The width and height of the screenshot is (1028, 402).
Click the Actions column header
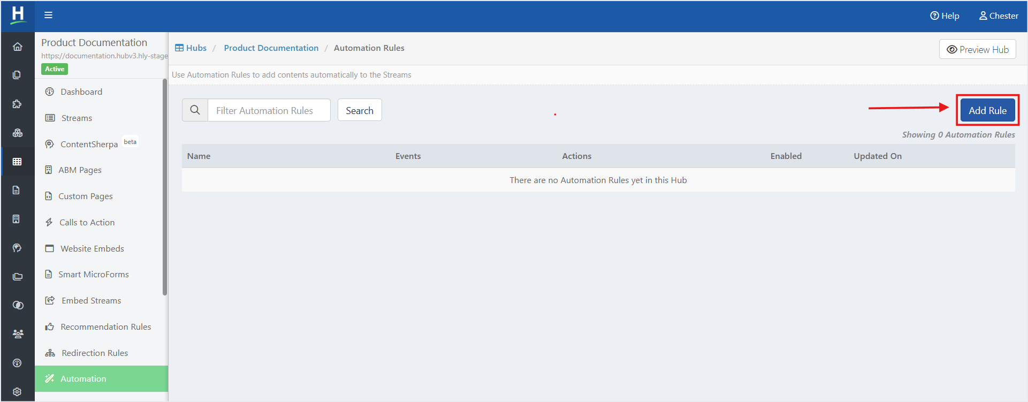577,156
